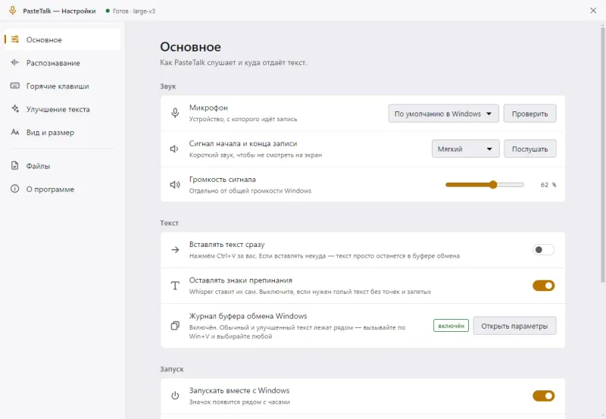This screenshot has height=419, width=606.
Task: Open the О программе page
Action: 63,189
